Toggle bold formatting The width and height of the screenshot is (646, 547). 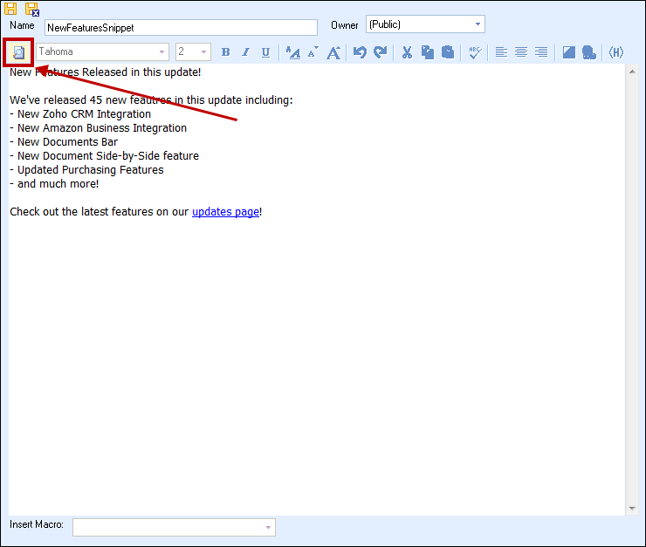tap(225, 52)
